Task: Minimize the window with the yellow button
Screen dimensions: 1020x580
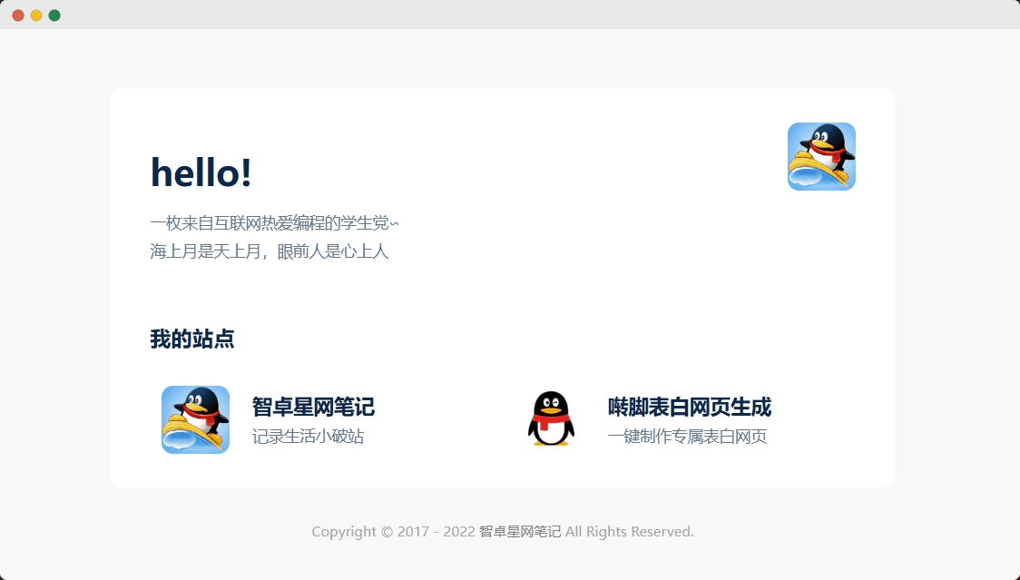Action: 36,15
